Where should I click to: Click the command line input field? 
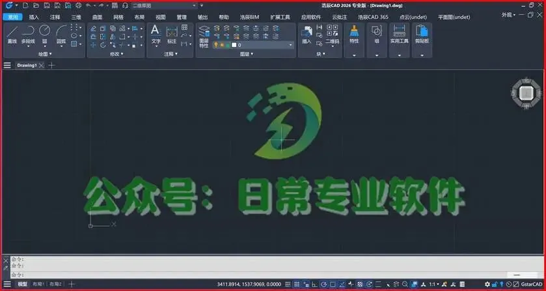tap(277, 275)
